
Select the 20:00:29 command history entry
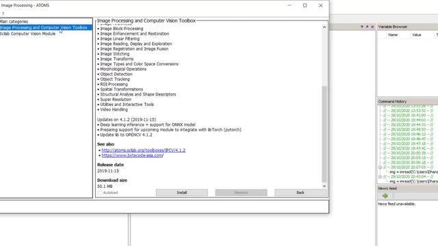click(x=408, y=153)
